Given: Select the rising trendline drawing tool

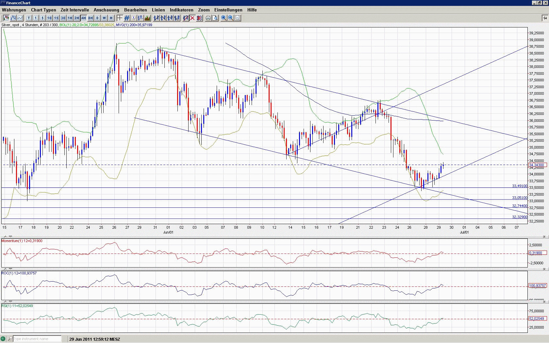Looking at the screenshot, I should 156,18.
